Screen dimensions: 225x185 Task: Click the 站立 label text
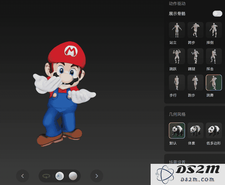[x=173, y=43]
